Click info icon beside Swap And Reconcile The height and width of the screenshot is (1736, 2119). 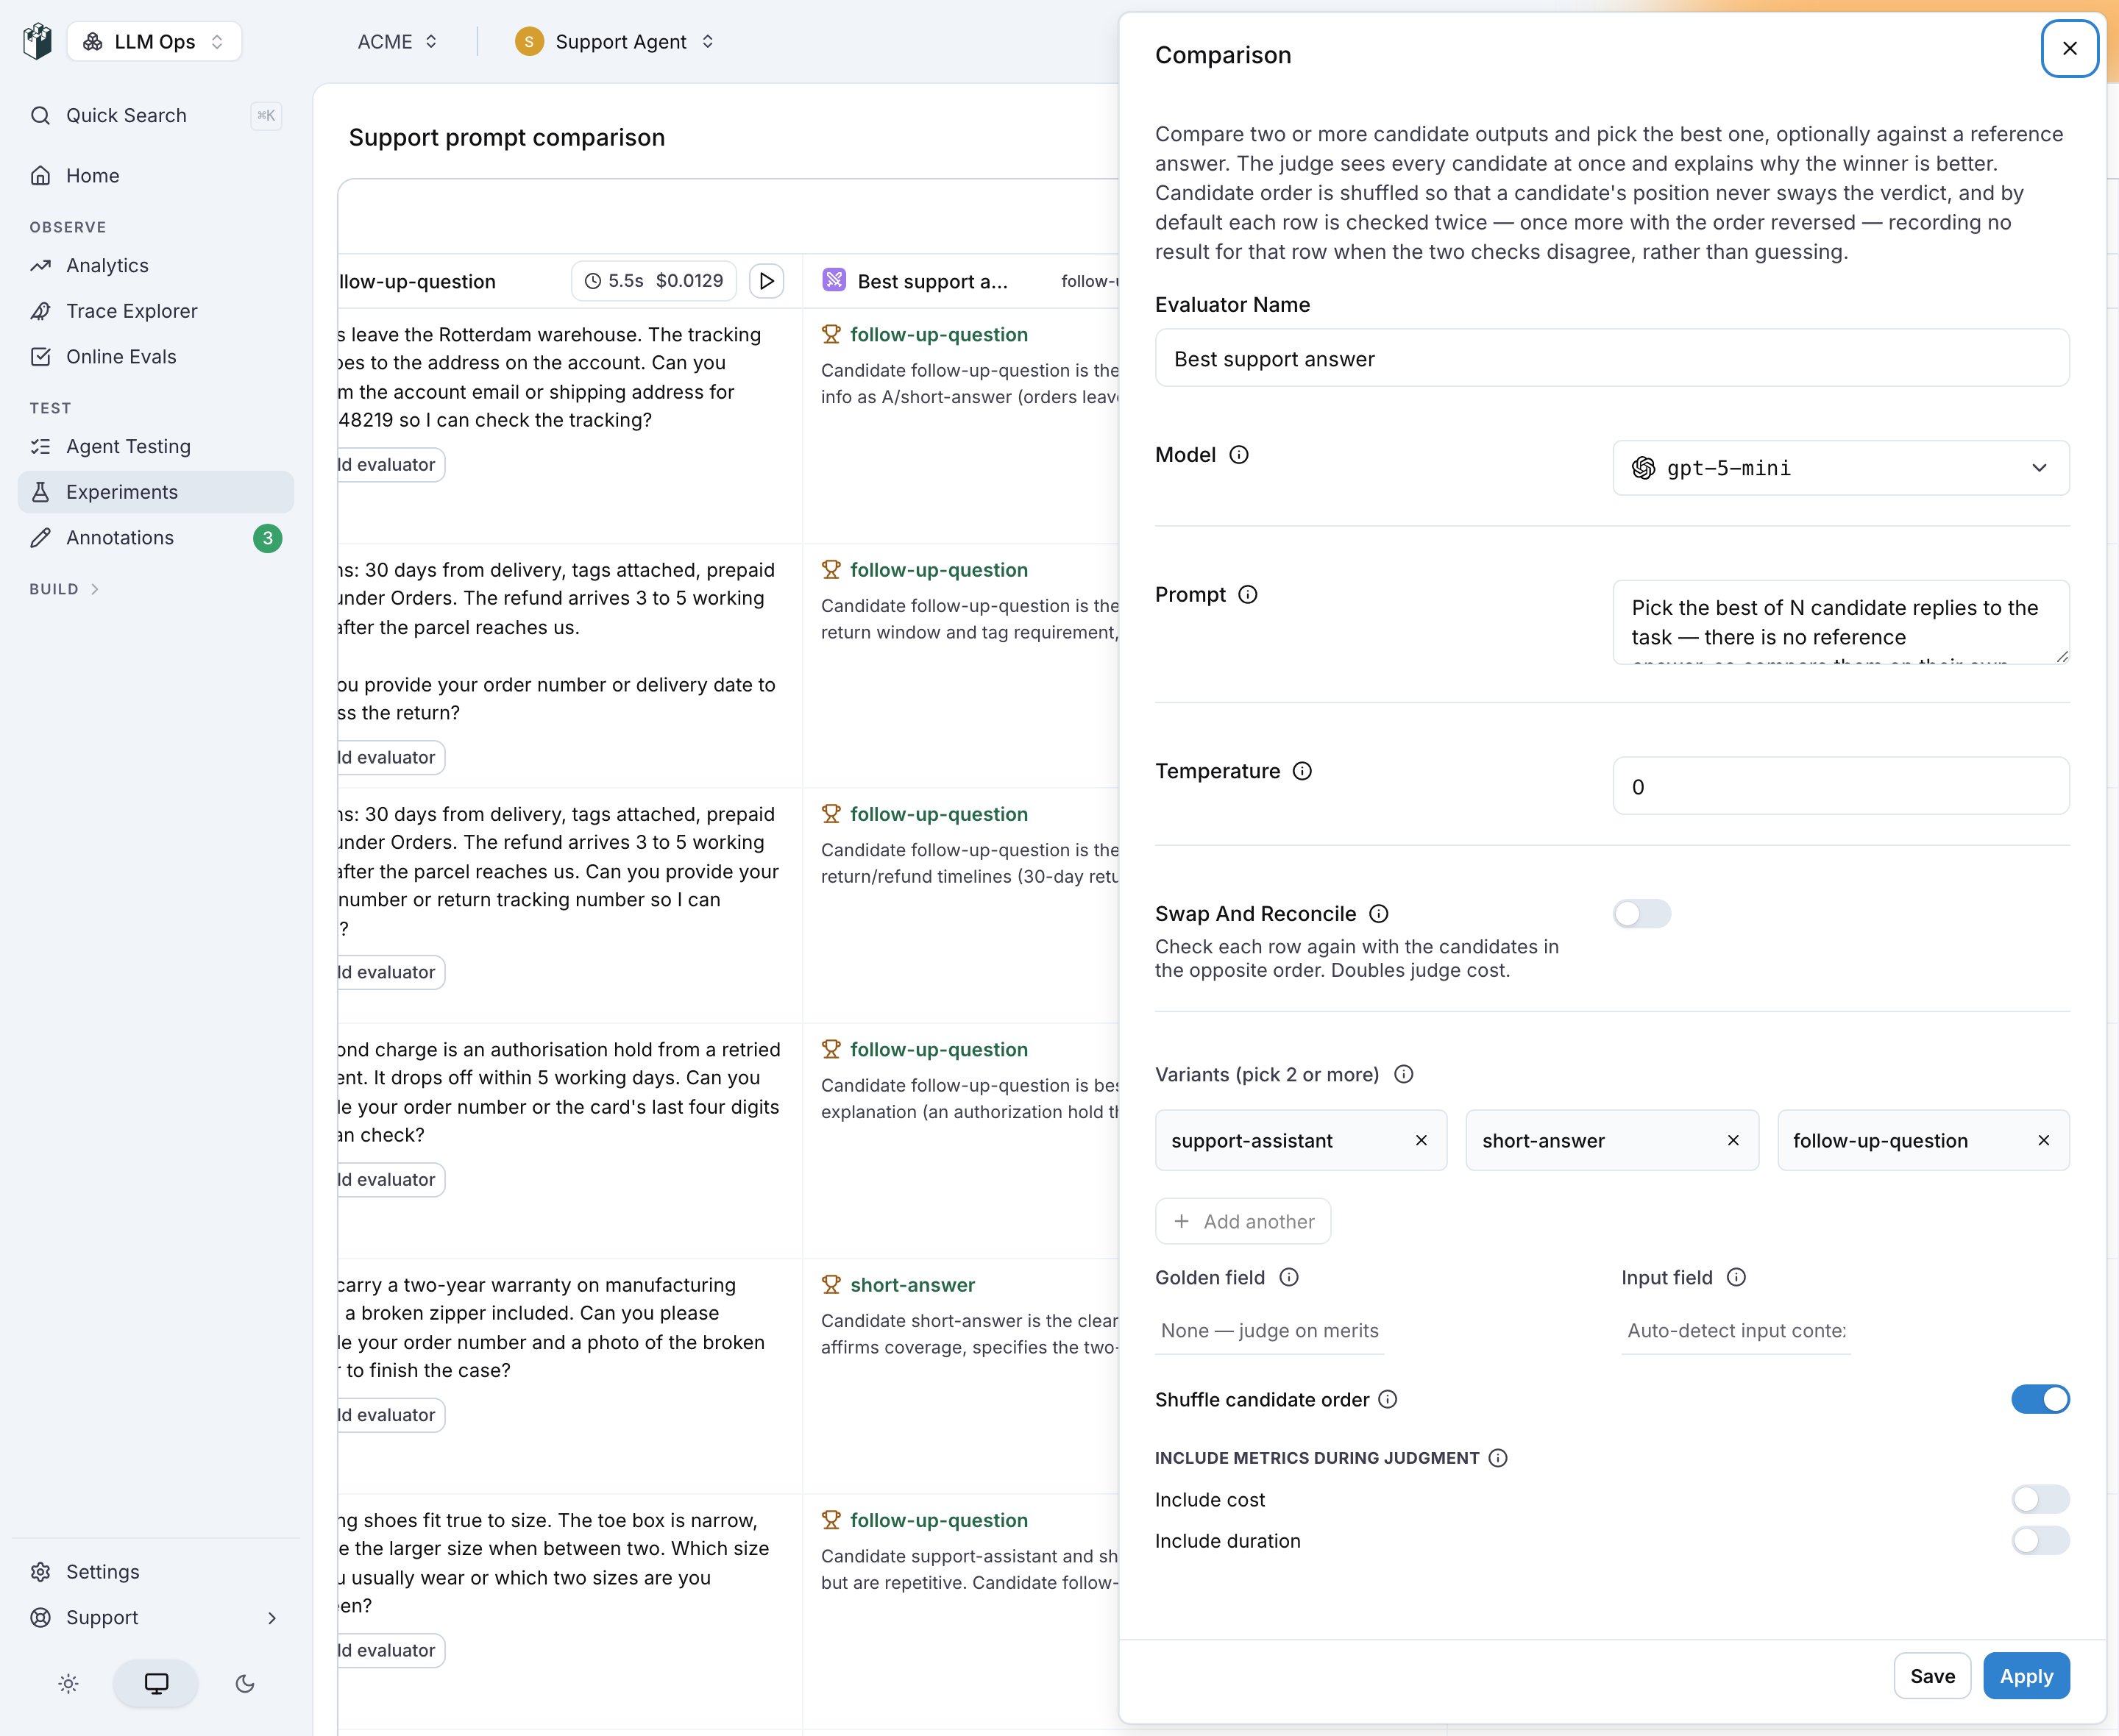(1378, 914)
